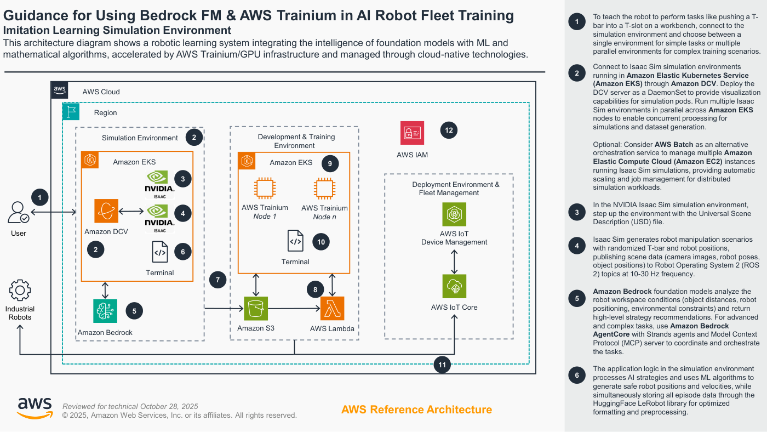Click the Industrial Robots gear icon

(x=20, y=289)
